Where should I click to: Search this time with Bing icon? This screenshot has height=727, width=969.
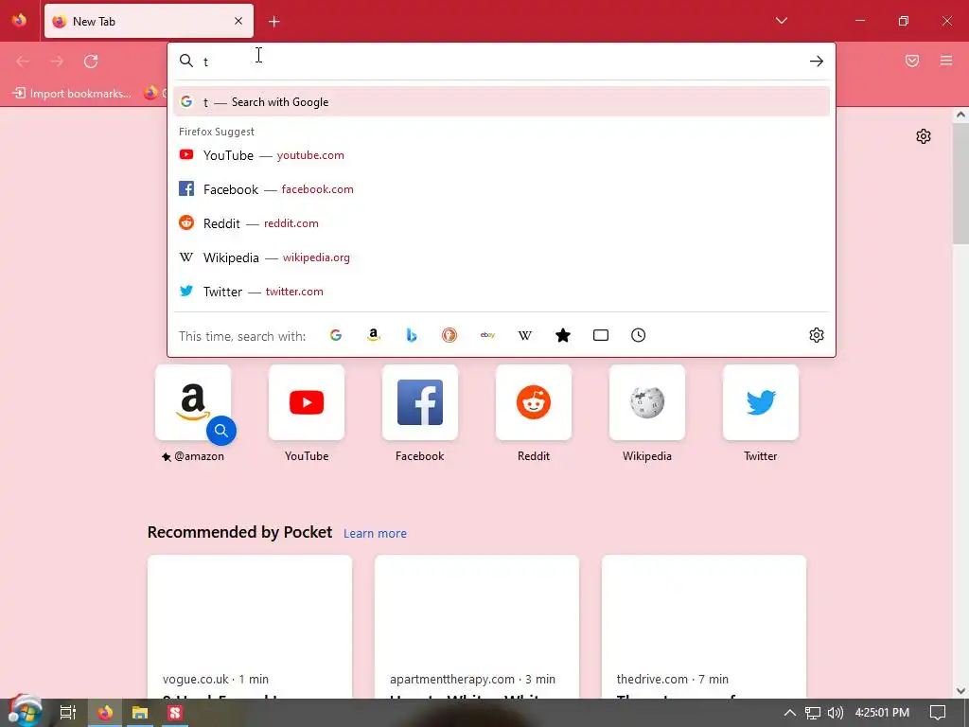point(412,335)
